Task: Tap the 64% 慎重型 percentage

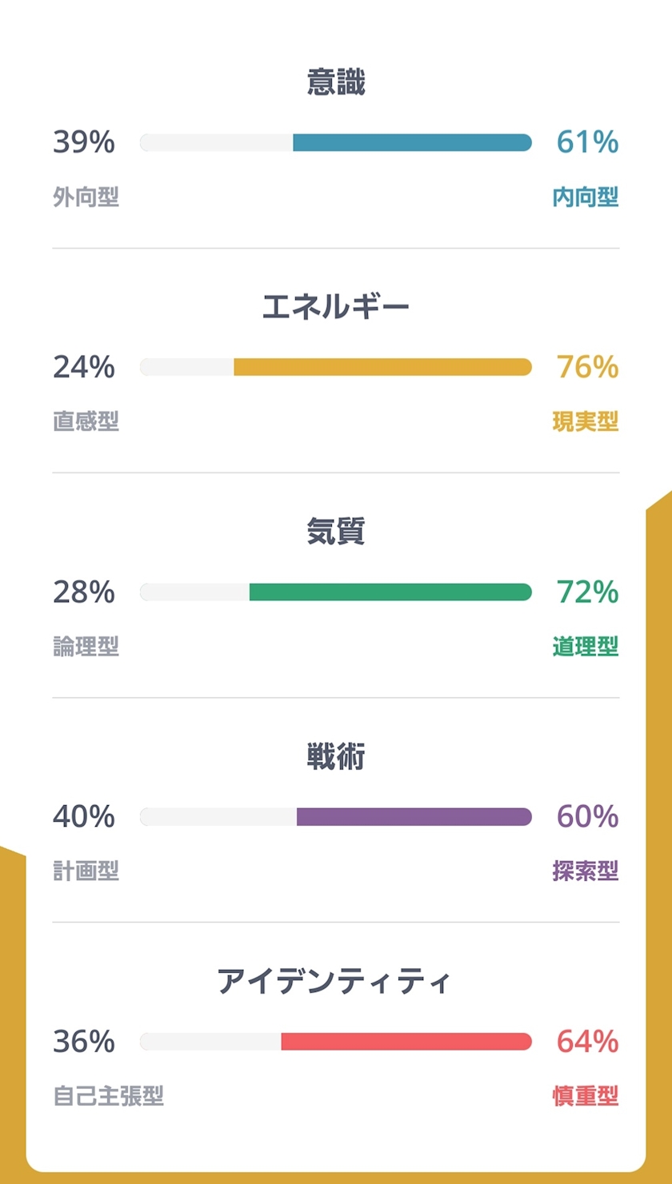Action: pyautogui.click(x=587, y=1042)
